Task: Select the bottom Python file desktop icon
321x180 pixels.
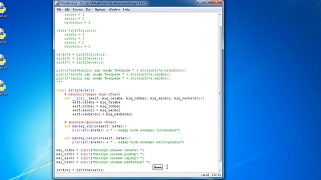Action: 3,88
